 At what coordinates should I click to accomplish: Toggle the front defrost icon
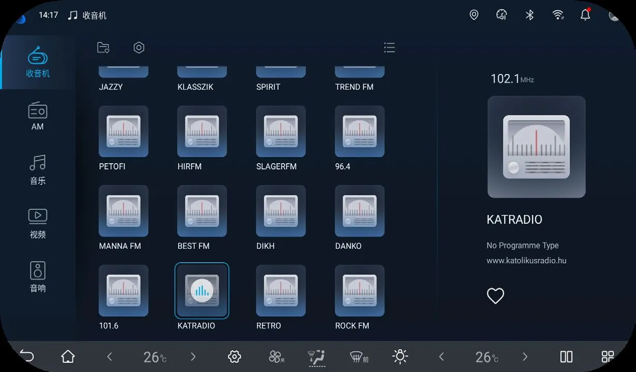click(x=359, y=356)
